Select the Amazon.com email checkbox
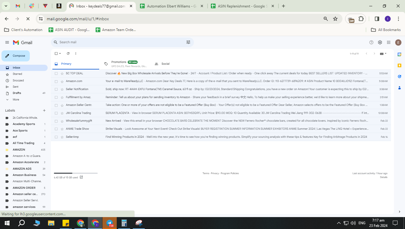The height and width of the screenshot is (229, 405). 56,81
